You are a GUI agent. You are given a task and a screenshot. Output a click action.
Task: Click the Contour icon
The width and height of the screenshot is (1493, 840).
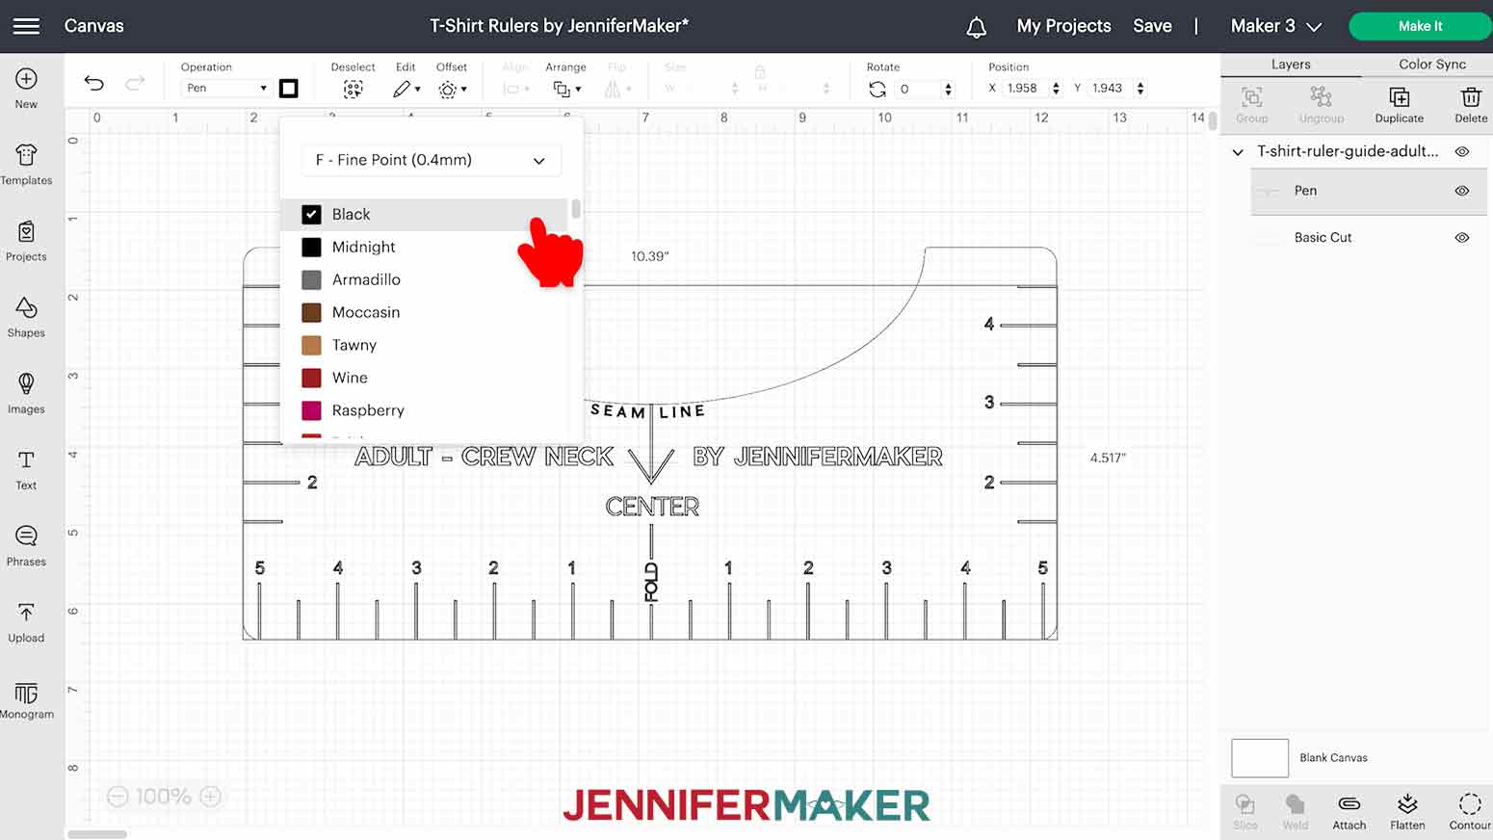click(x=1470, y=803)
